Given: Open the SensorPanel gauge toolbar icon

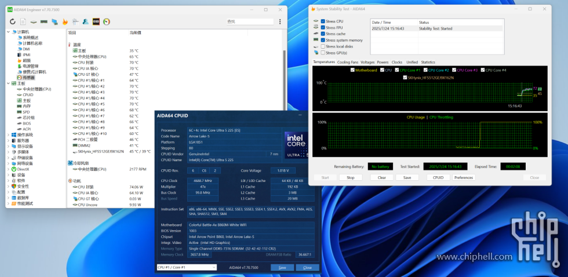Looking at the screenshot, I should pyautogui.click(x=107, y=21).
